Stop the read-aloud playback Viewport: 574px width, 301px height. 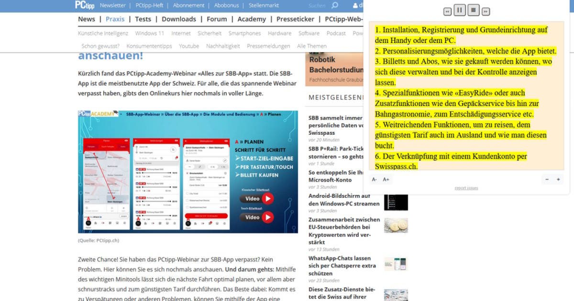point(473,10)
